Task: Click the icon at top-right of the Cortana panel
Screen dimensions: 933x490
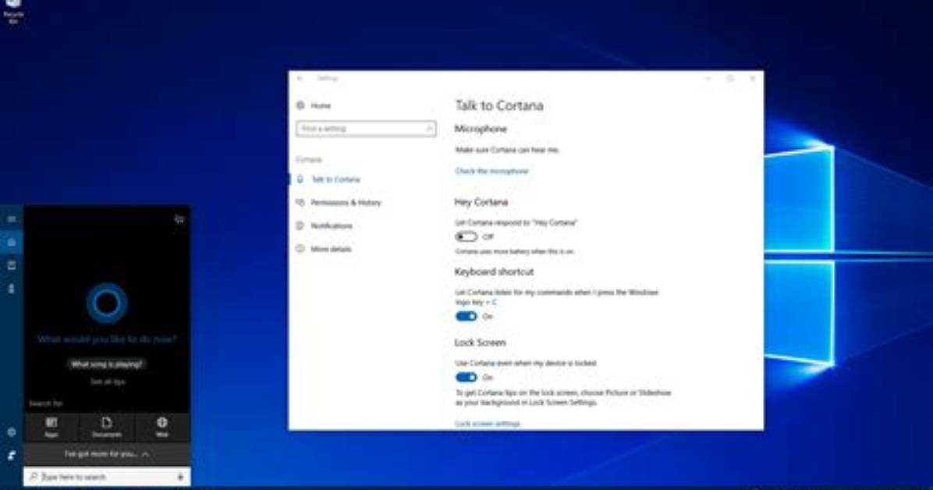Action: pos(179,219)
